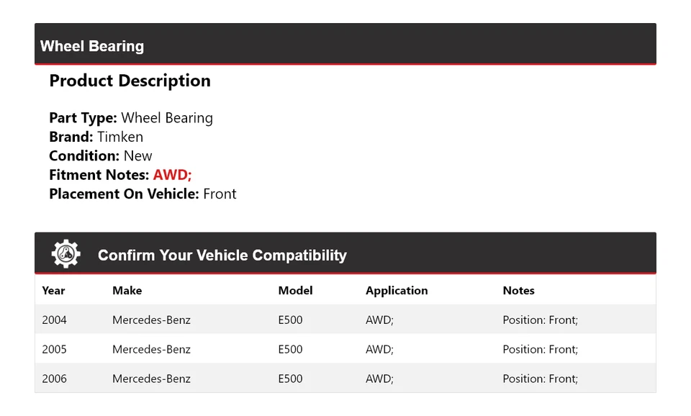
Task: Click the Application column header
Action: click(x=397, y=291)
